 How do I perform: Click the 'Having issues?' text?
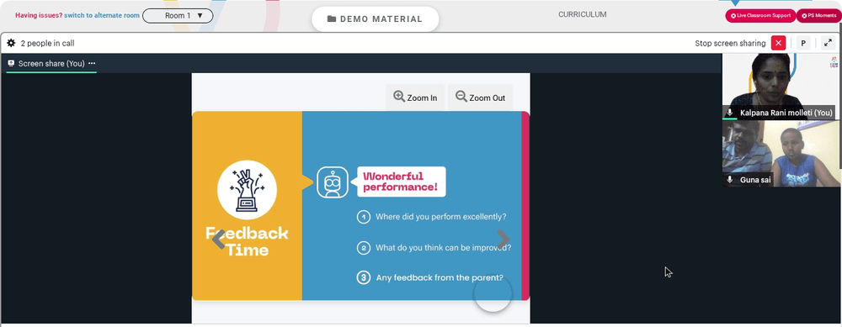39,15
